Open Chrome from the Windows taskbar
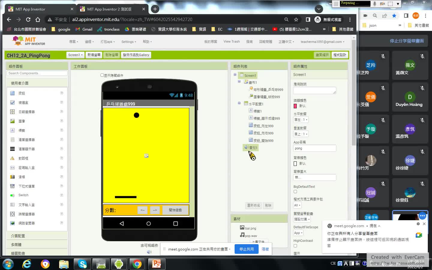Viewport: 432px width, 270px height. click(x=137, y=264)
